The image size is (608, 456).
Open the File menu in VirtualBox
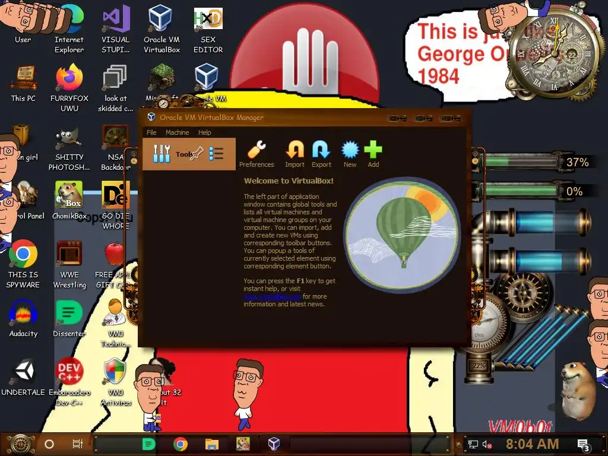pos(151,132)
